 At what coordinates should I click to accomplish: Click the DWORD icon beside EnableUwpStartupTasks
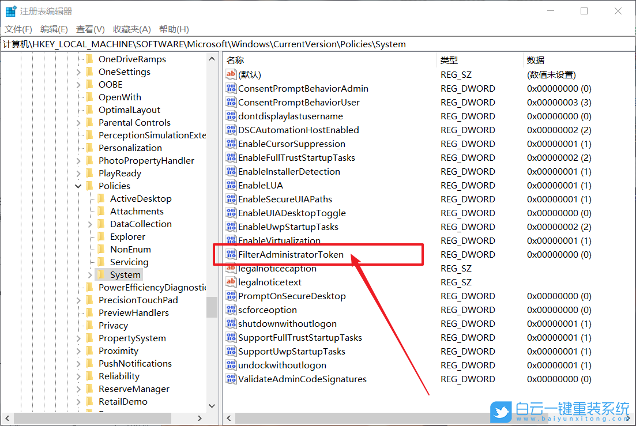[231, 227]
